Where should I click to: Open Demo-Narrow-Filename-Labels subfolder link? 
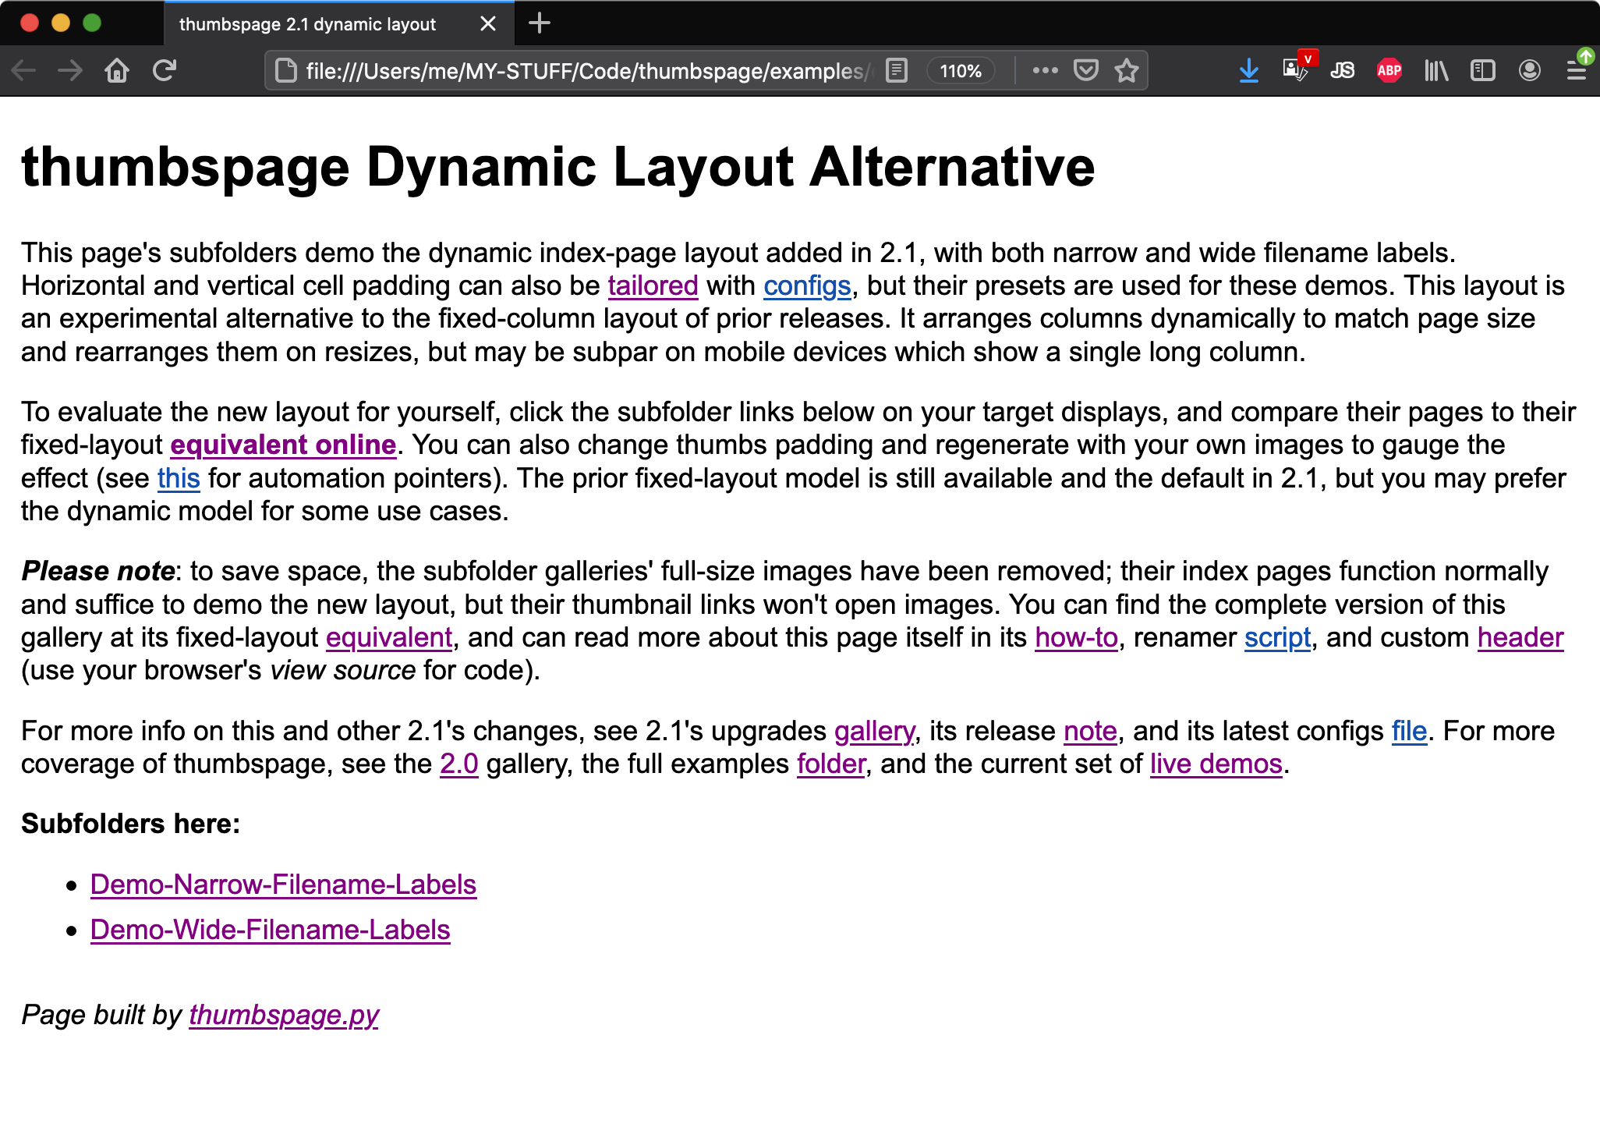(x=283, y=885)
